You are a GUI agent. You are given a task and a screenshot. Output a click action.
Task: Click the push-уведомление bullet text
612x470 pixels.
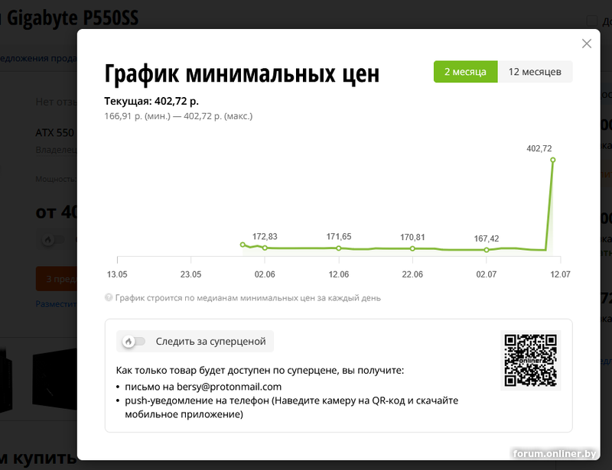[x=291, y=407]
